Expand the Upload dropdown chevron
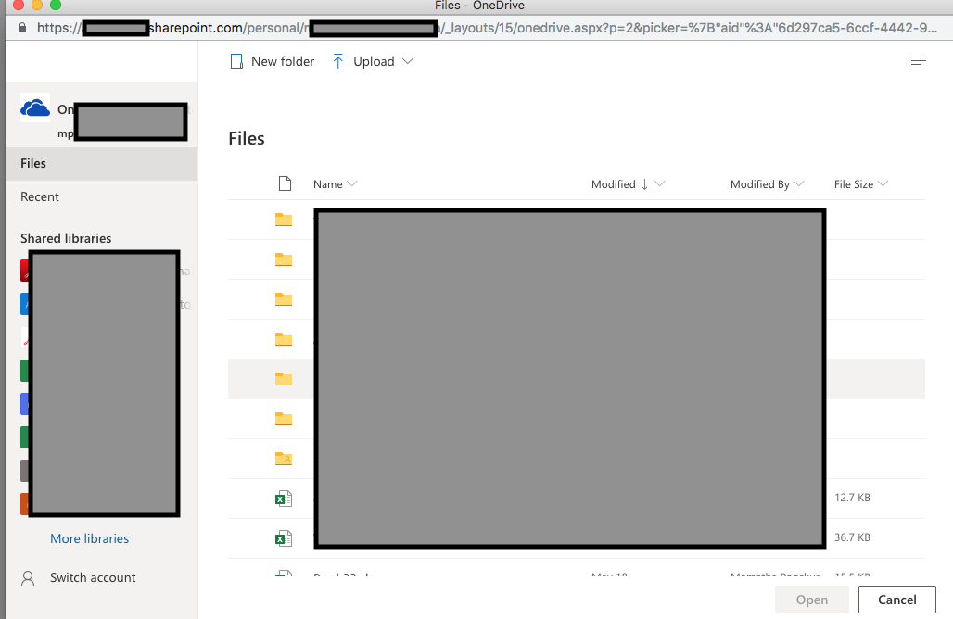 coord(408,61)
